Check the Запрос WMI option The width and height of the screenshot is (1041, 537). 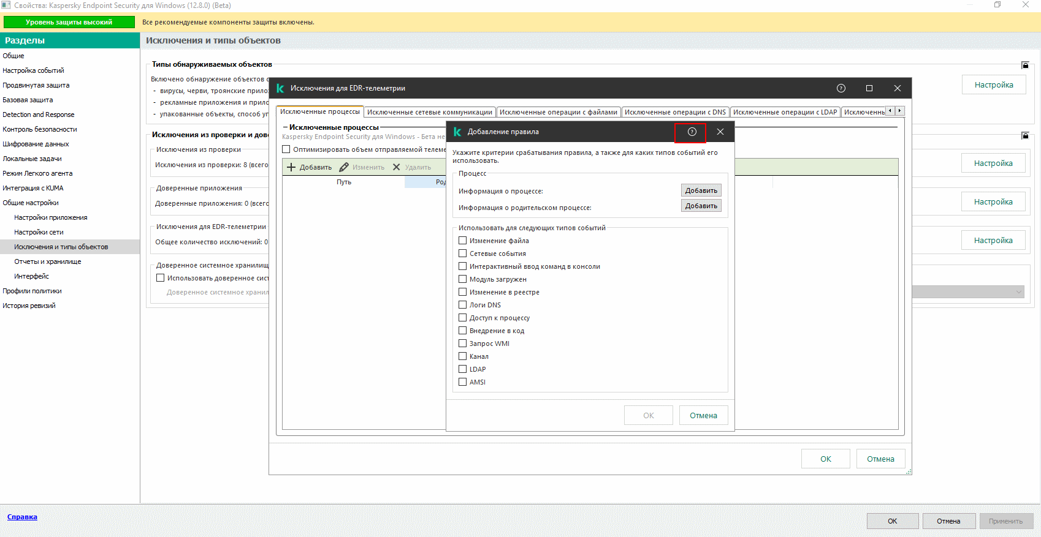[x=463, y=344]
